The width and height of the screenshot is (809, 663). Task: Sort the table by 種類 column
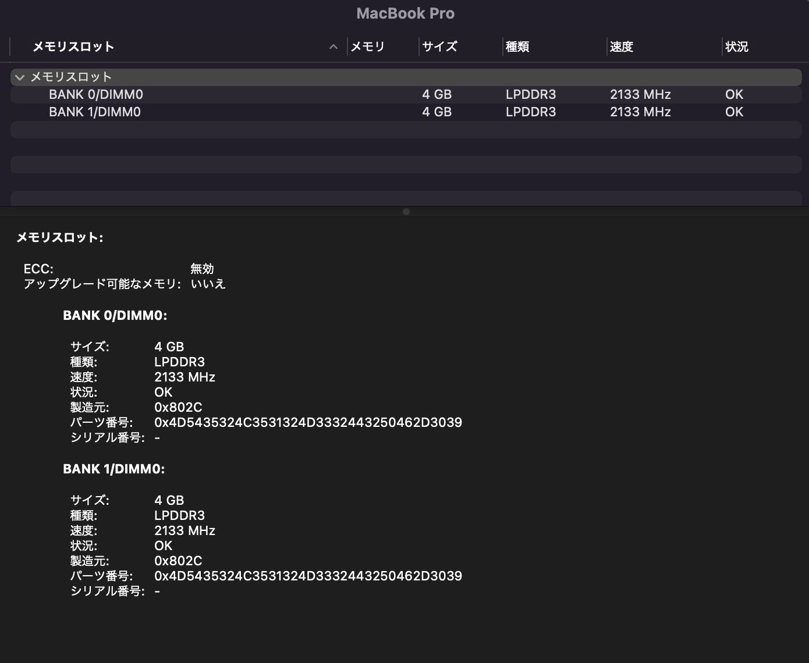[517, 47]
